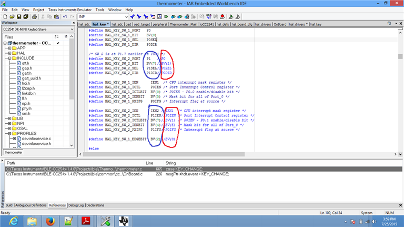Switch to the Thermometer_Main editor tab
Screen dimensions: 404x227
point(184,24)
